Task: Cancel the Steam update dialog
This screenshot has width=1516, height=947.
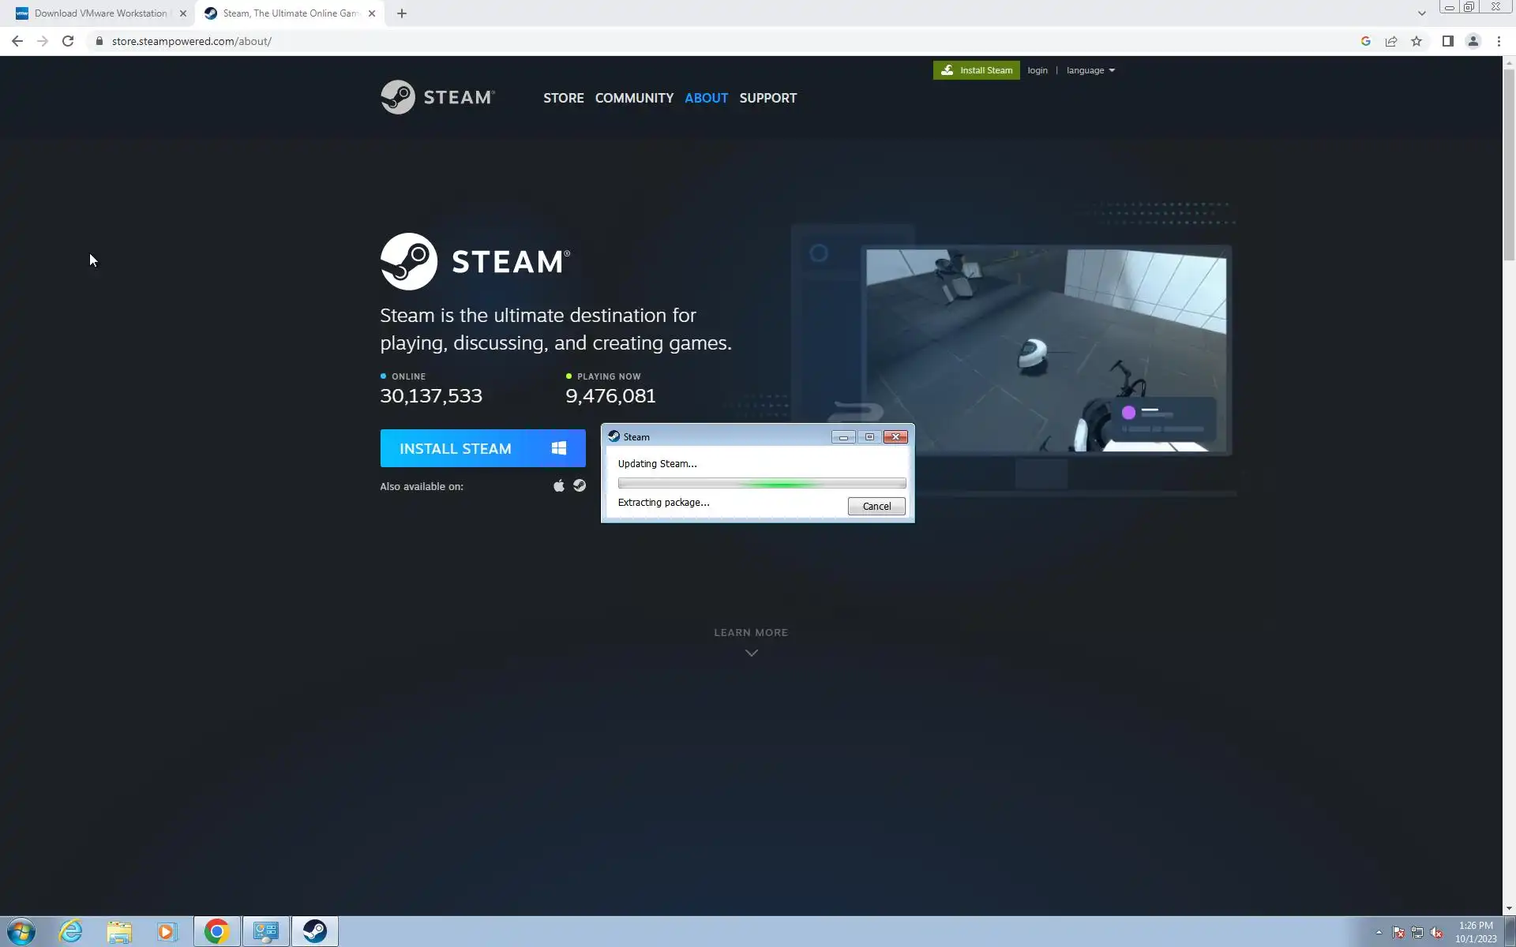Action: coord(876,507)
